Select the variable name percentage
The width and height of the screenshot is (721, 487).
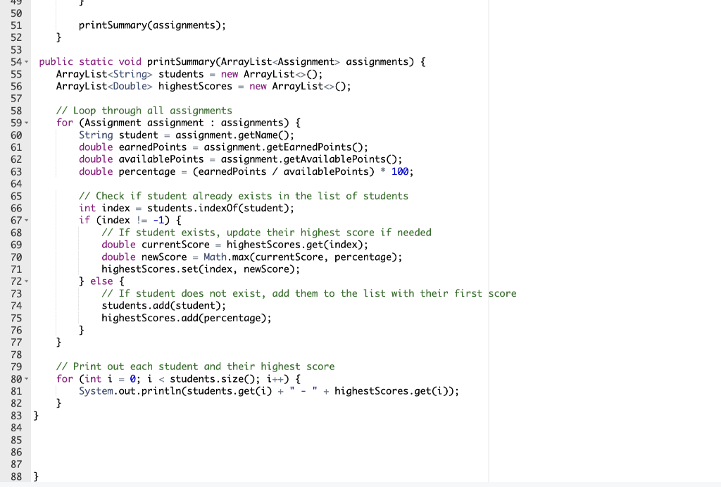[x=147, y=171]
